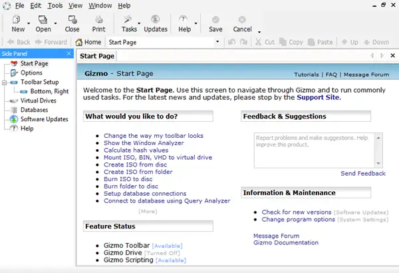Collapse the Toolbar Setup tree node
The image size is (399, 273).
[x=4, y=83]
